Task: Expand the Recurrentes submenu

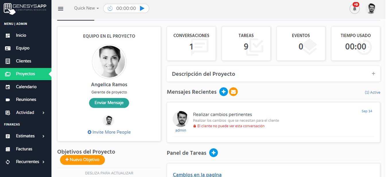Action: [26, 162]
